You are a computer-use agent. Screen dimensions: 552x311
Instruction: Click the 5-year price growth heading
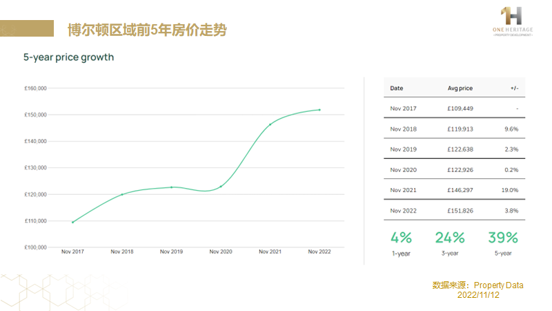pyautogui.click(x=69, y=57)
